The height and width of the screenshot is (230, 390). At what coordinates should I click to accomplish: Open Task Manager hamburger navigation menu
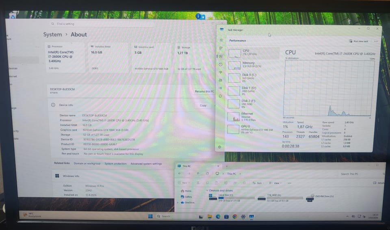pos(221,40)
